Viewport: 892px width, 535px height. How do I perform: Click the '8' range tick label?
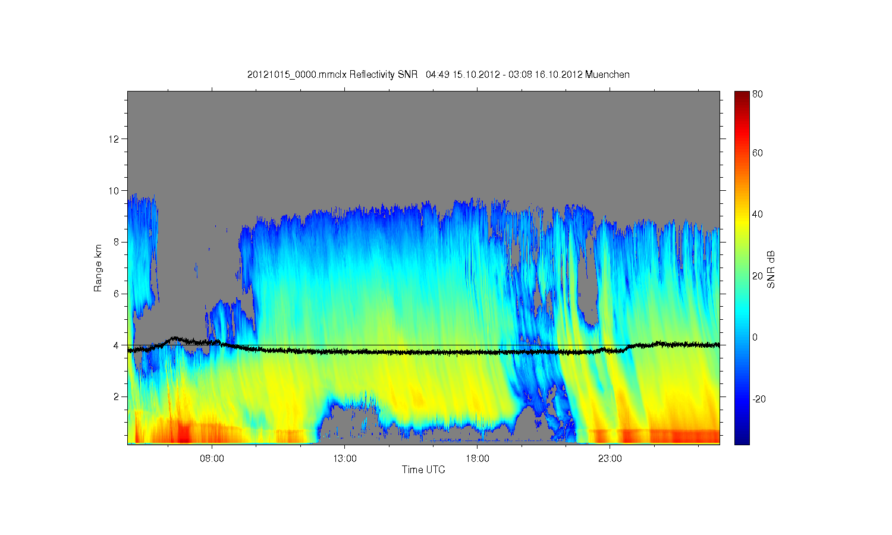pyautogui.click(x=117, y=242)
